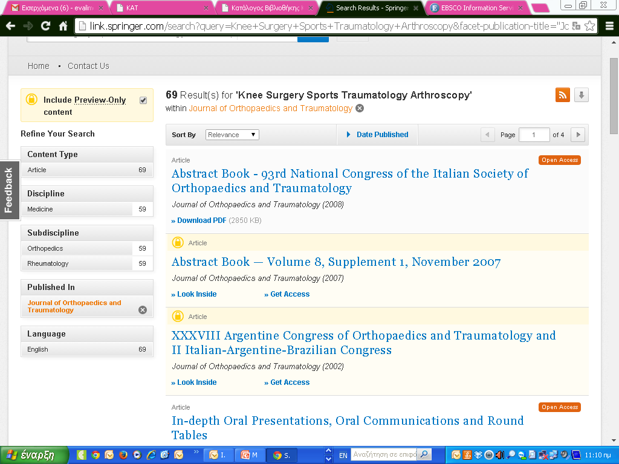Click the RSS feed icon

coord(563,95)
